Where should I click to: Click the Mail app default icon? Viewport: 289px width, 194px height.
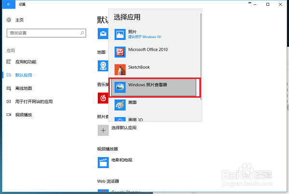[103, 34]
